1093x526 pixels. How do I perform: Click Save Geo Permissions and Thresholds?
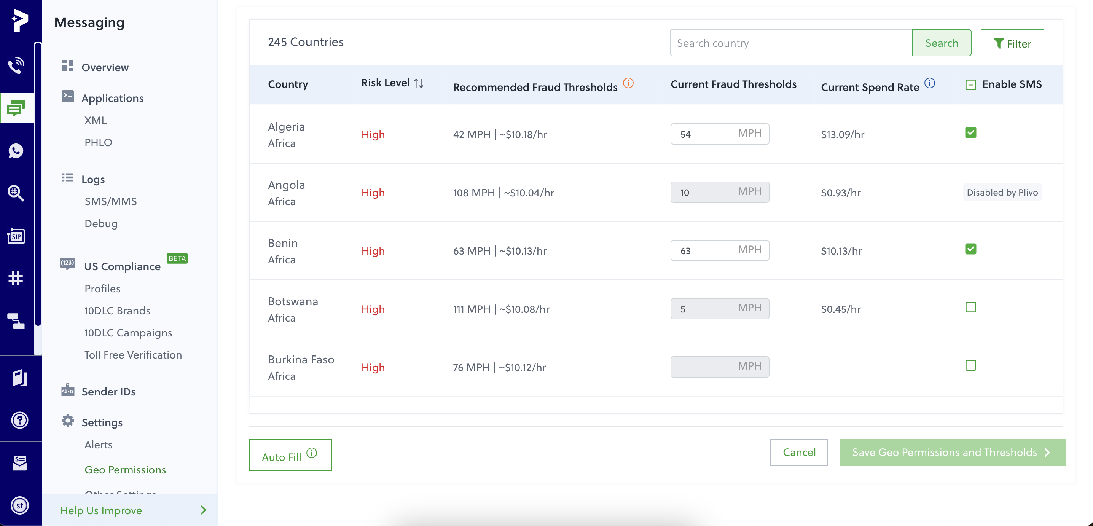tap(952, 453)
